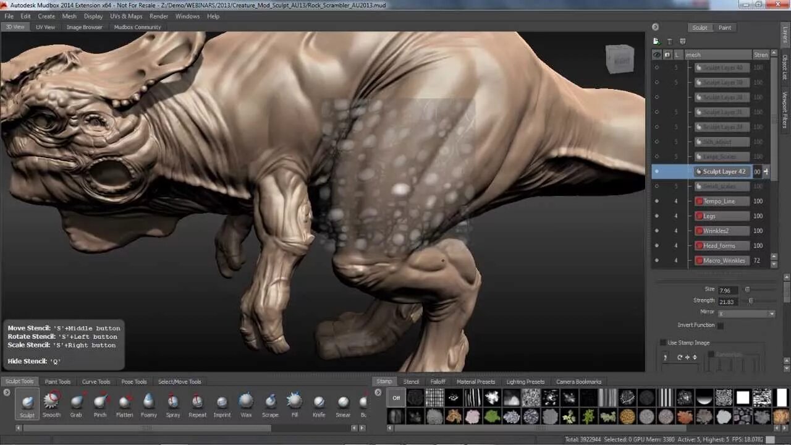Choose the Scrape tool
Image resolution: width=791 pixels, height=445 pixels.
click(270, 404)
